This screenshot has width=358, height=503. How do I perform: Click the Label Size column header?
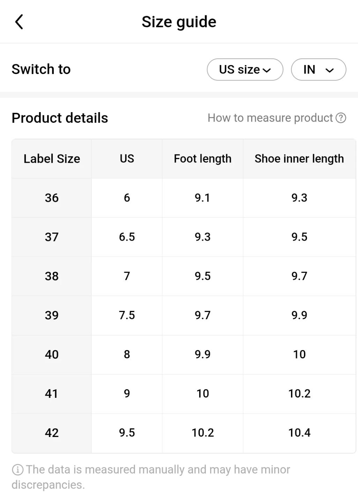pos(52,159)
